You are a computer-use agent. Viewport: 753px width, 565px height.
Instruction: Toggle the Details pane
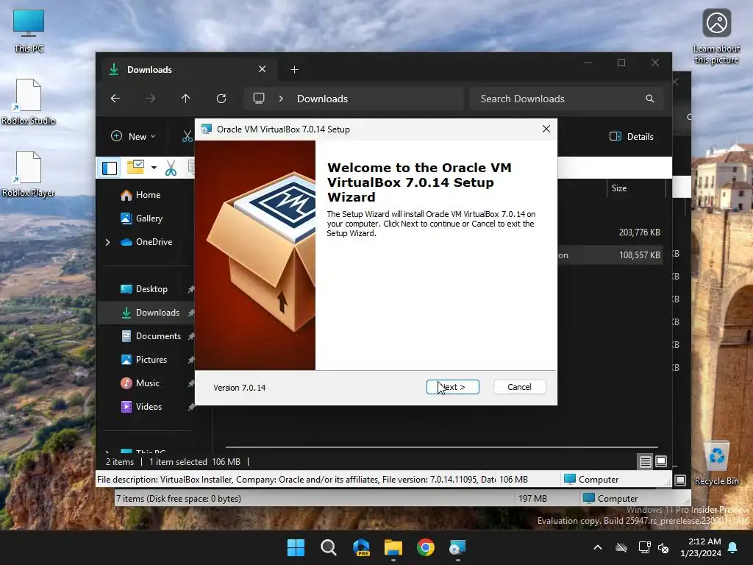coord(632,136)
